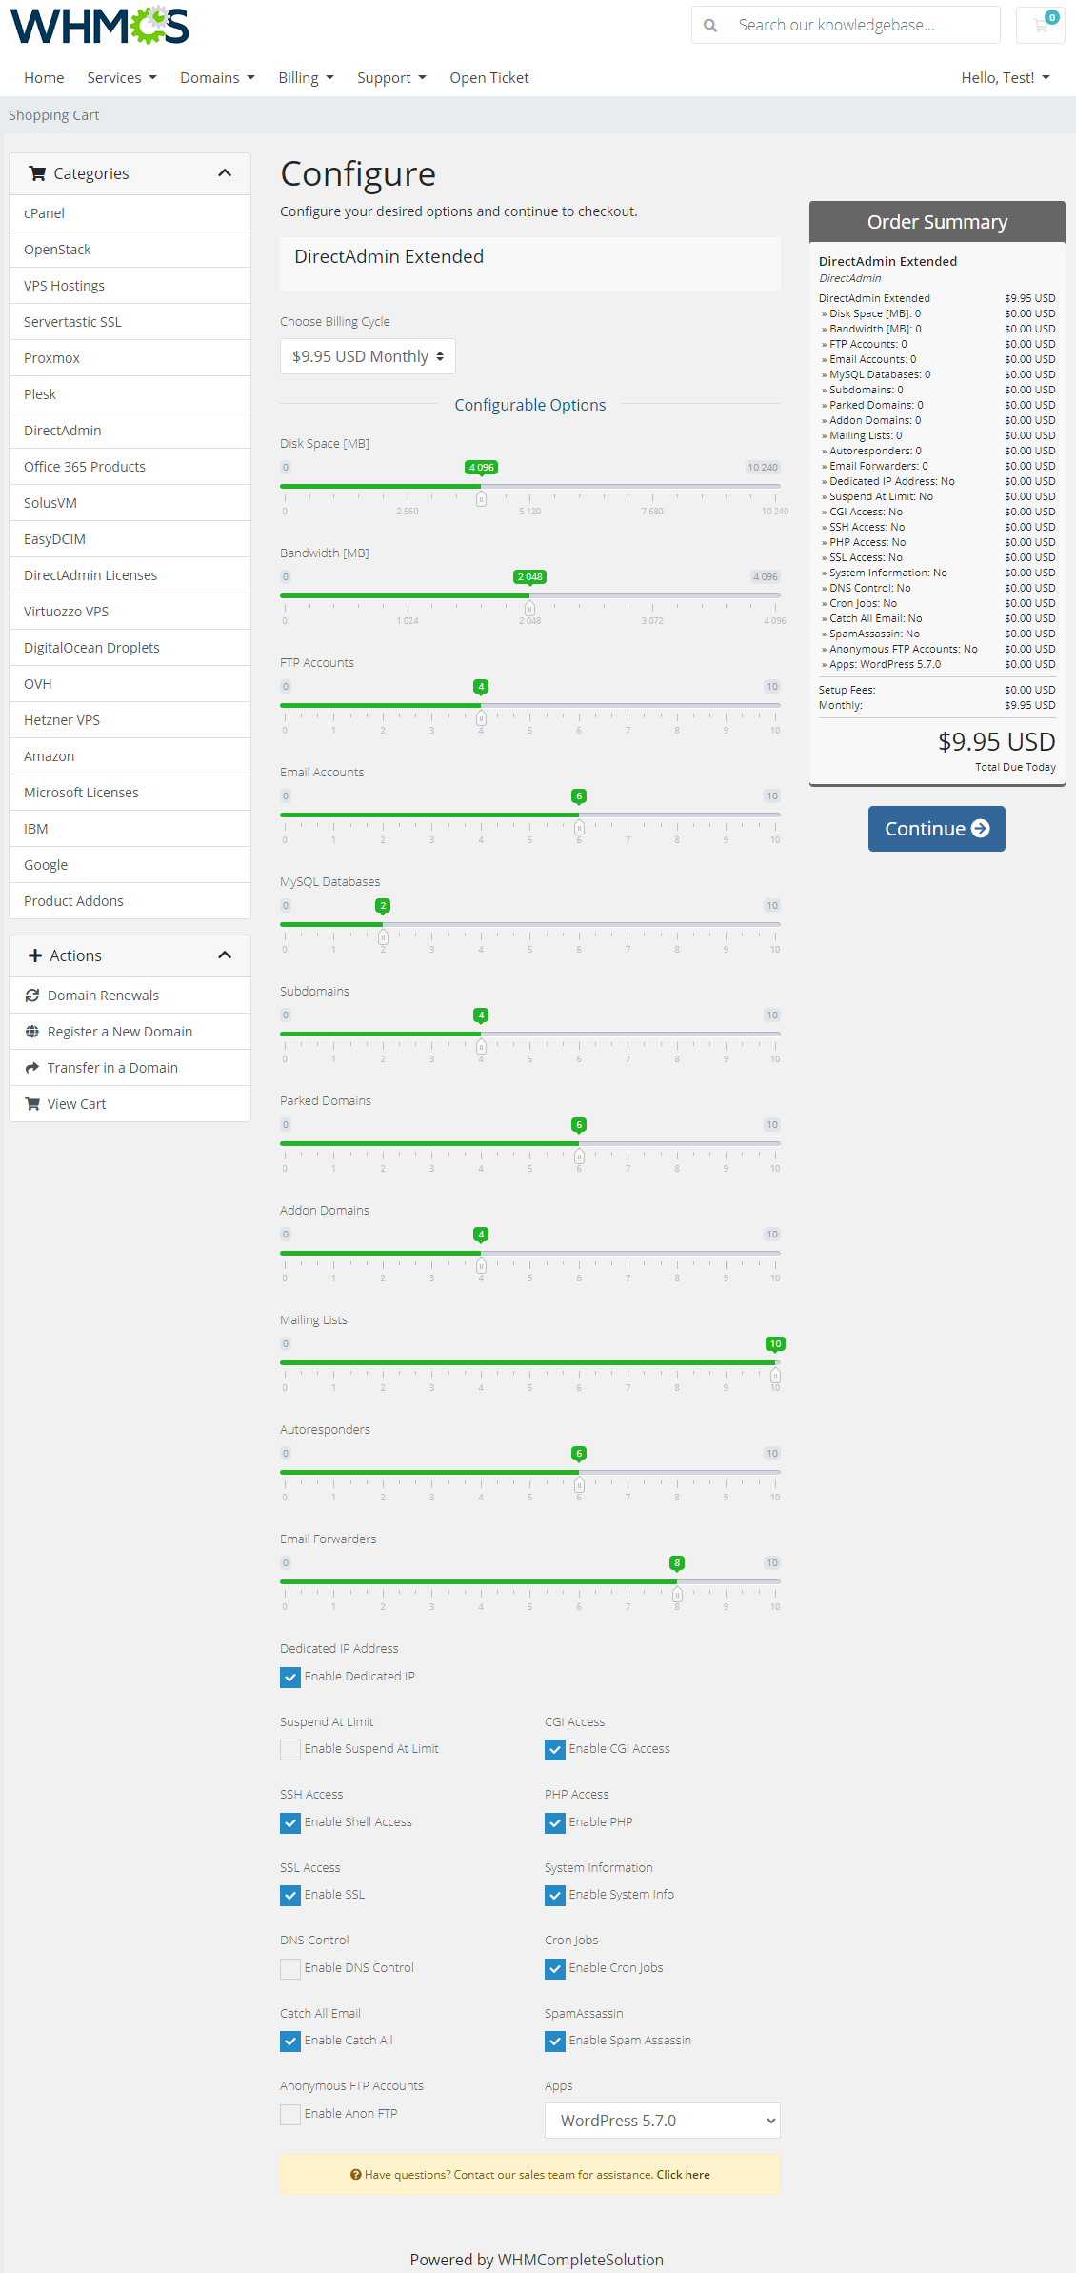1076x2273 pixels.
Task: Click the question mark icon in sales banner
Action: 355,2175
